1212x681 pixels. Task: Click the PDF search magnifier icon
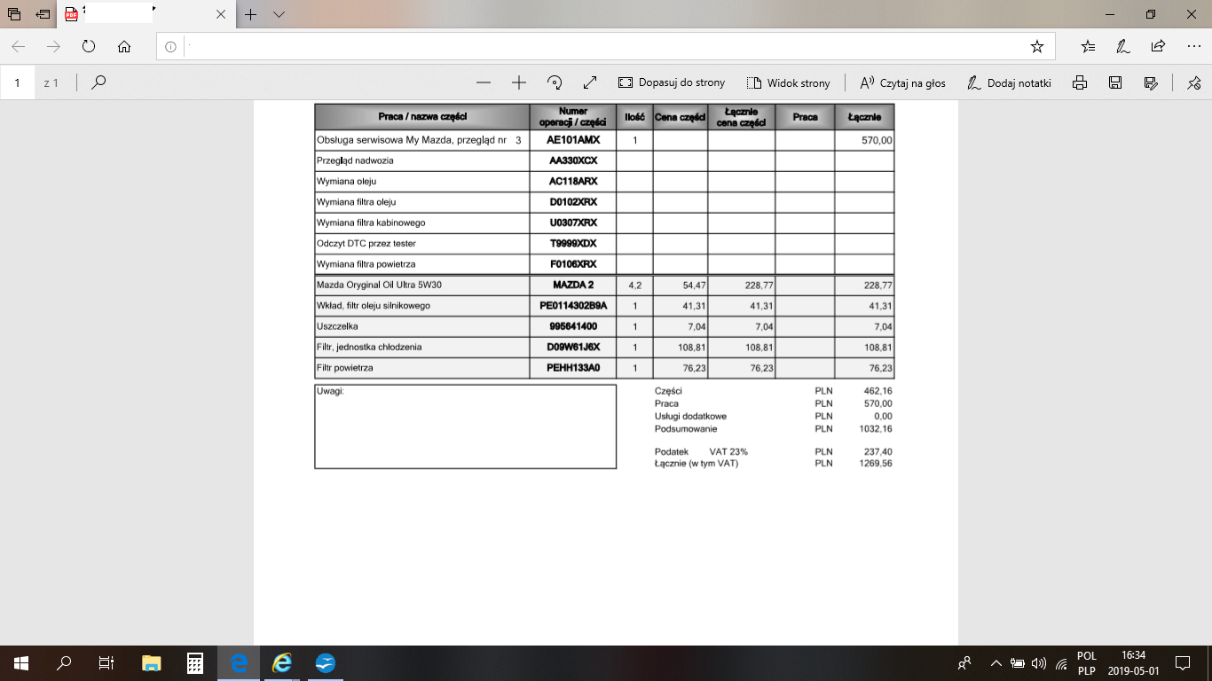(x=99, y=82)
